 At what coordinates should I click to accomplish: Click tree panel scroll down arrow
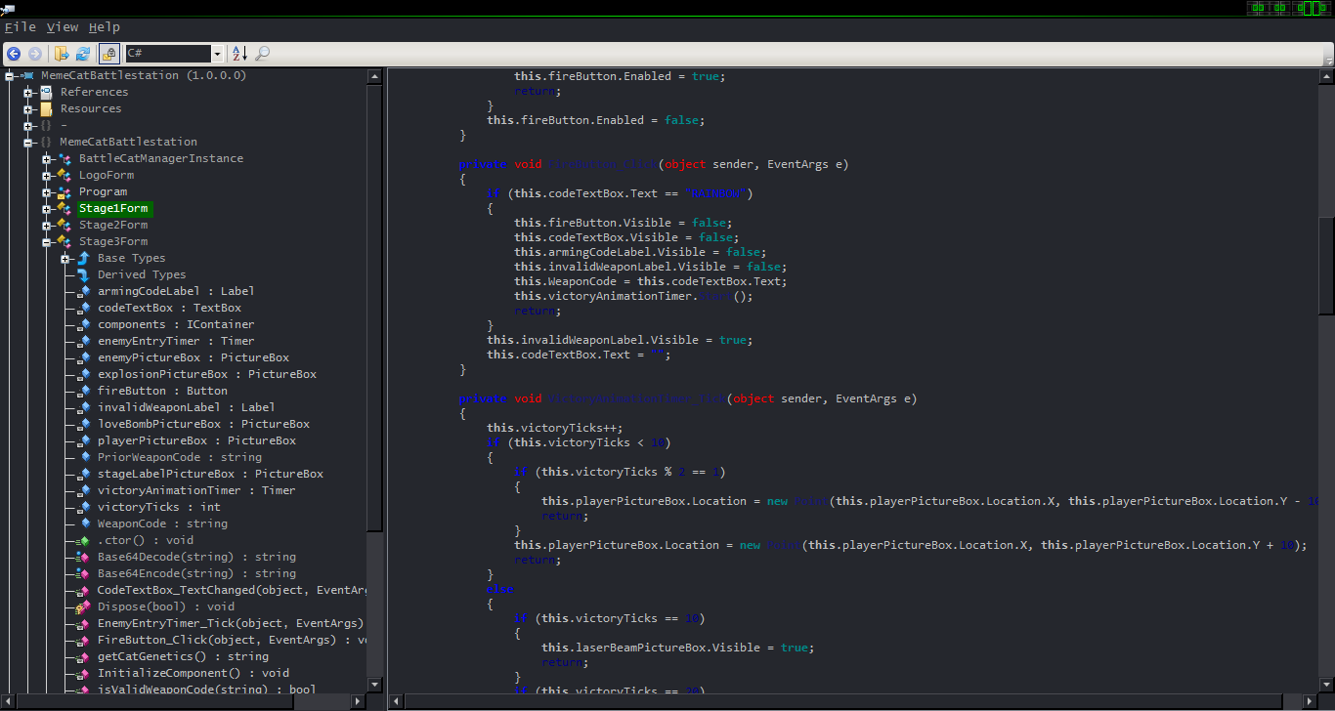click(x=374, y=684)
